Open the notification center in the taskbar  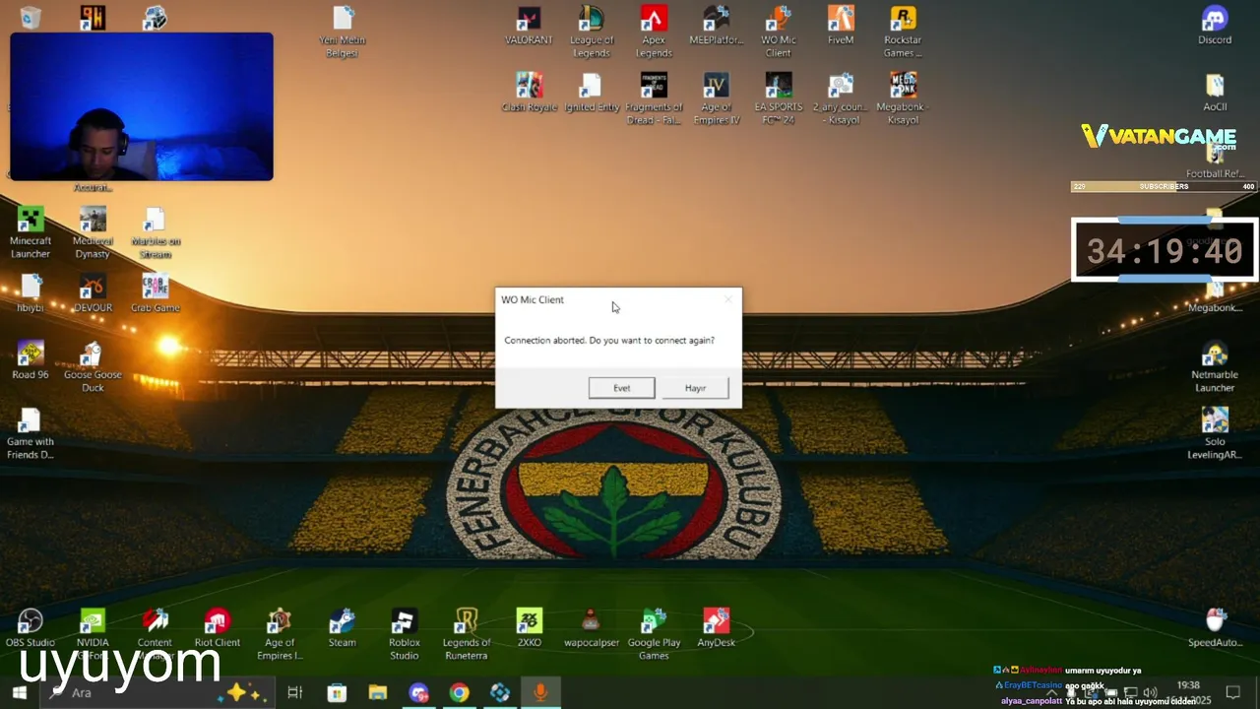[1232, 693]
